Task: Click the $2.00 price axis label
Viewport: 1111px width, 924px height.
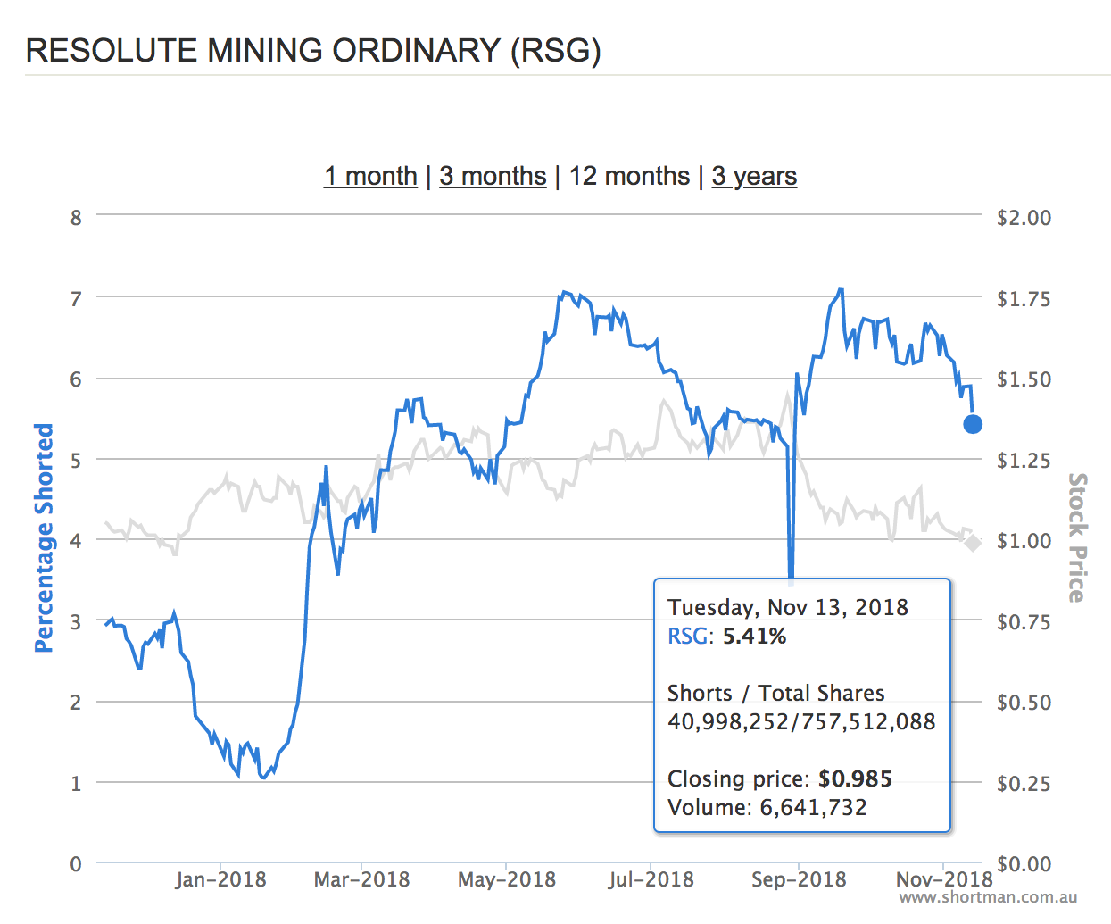Action: click(x=1024, y=217)
